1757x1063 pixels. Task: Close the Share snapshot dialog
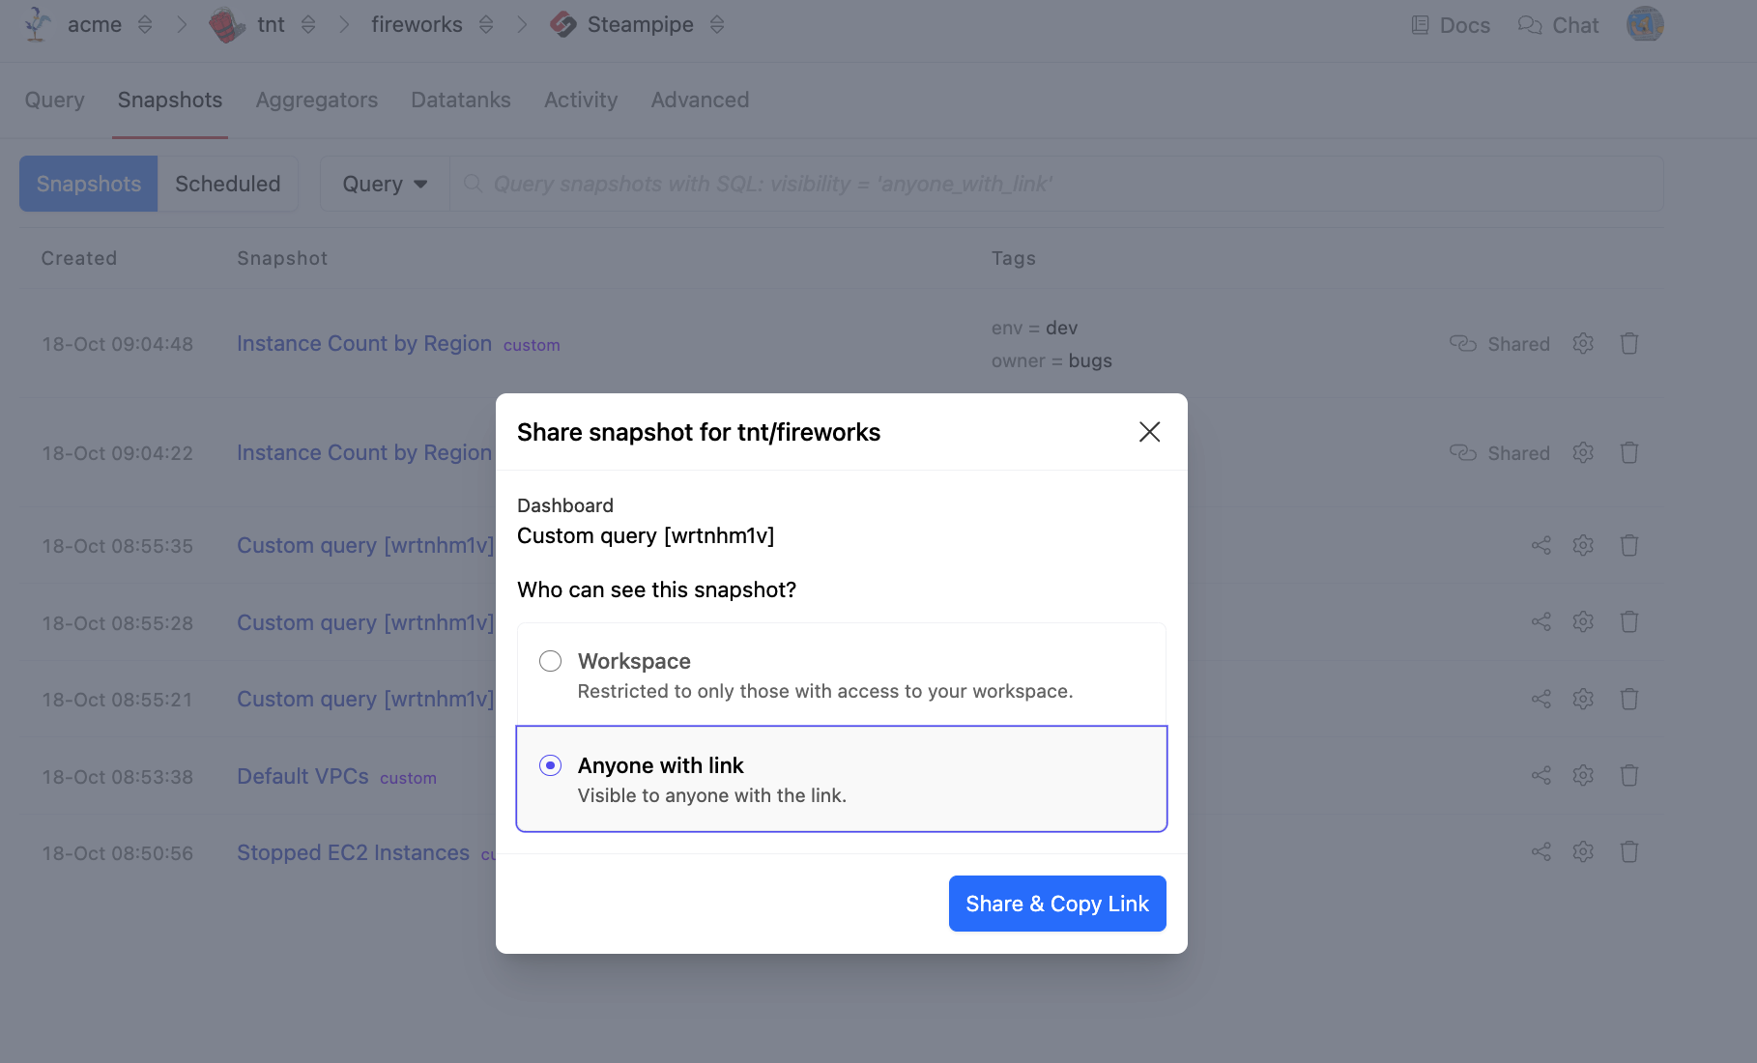1149,432
